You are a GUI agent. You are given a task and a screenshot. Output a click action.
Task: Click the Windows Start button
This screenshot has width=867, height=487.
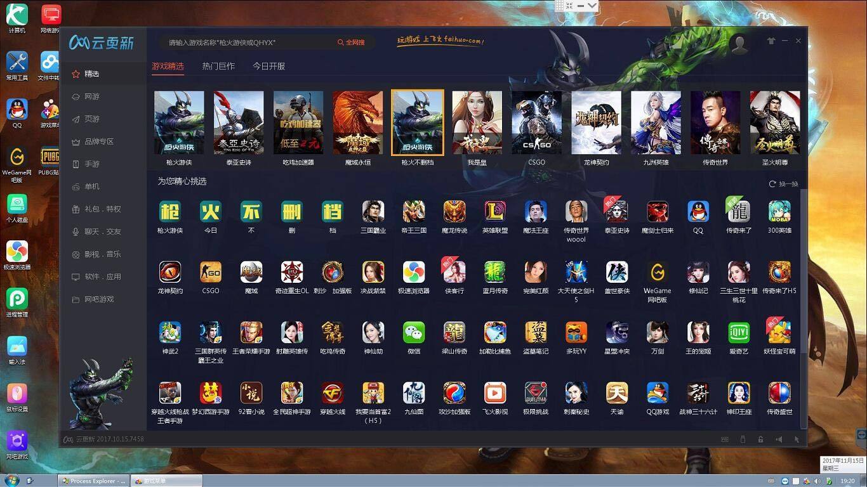click(11, 480)
